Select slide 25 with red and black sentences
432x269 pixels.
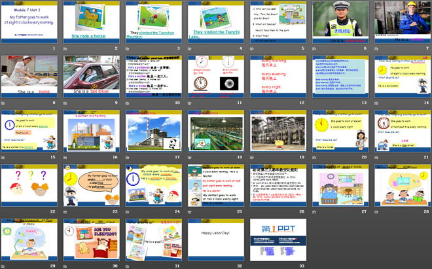[x=216, y=186]
